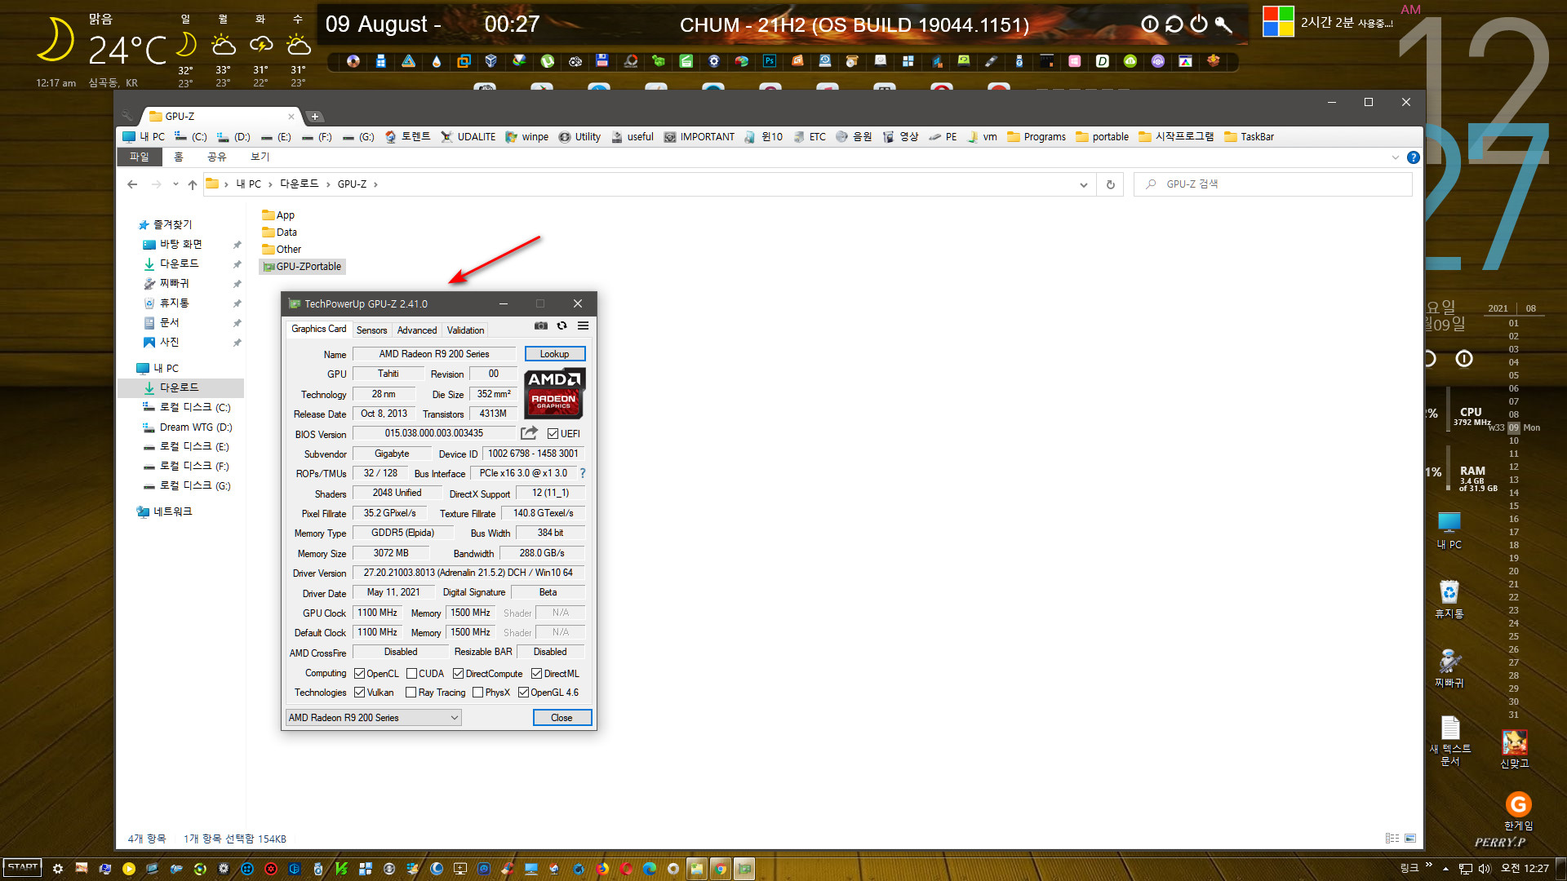
Task: Click the AMD Radeon Graphics logo
Action: [x=554, y=393]
